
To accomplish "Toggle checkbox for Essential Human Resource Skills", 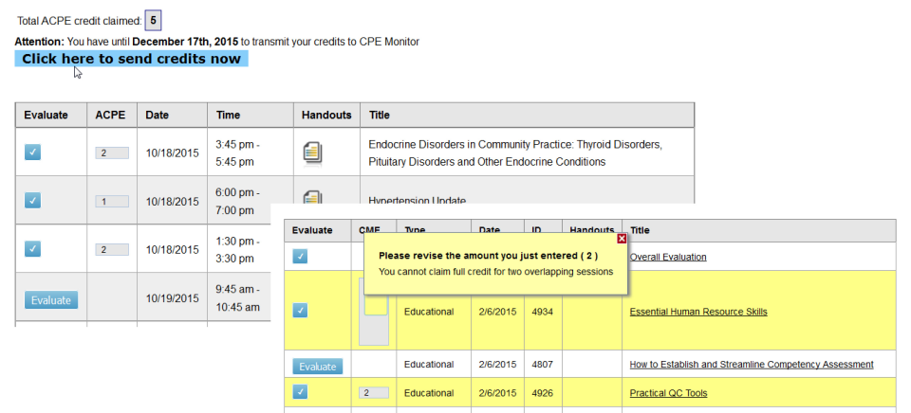I will 300,311.
